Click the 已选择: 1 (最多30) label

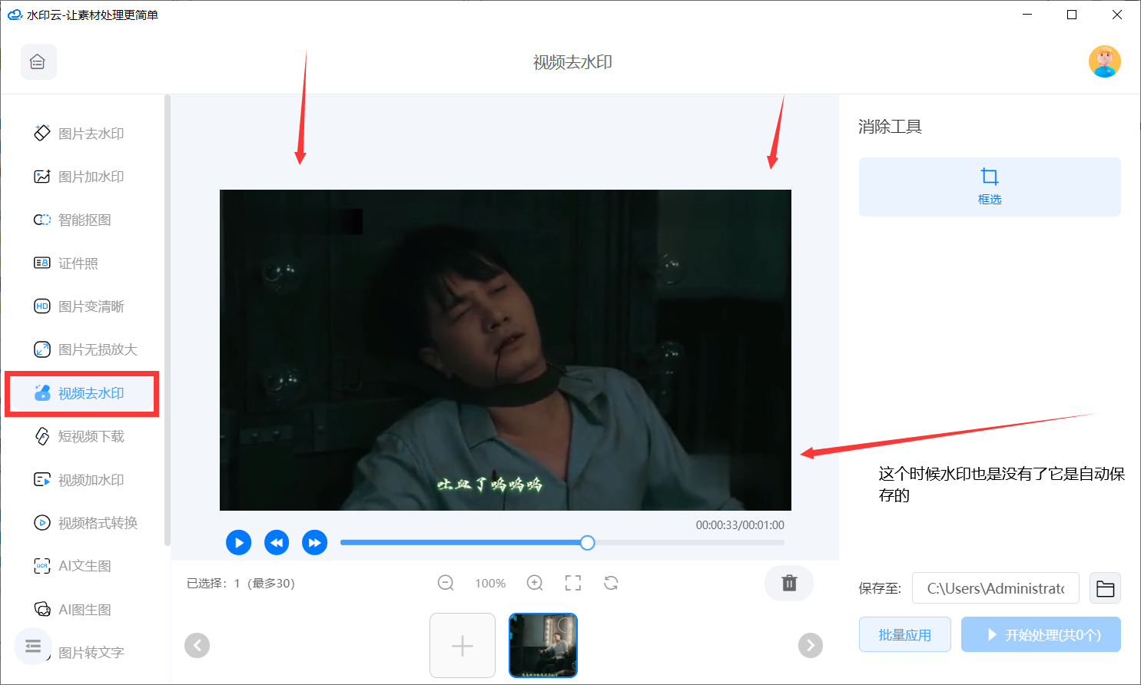tap(240, 583)
